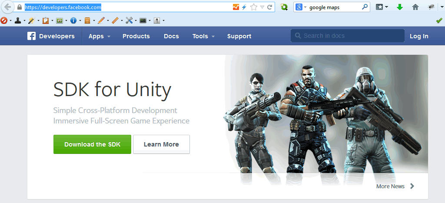Viewport: 445px width, 203px height.
Task: Open the search engine selector dropdown arrow
Action: pyautogui.click(x=306, y=7)
